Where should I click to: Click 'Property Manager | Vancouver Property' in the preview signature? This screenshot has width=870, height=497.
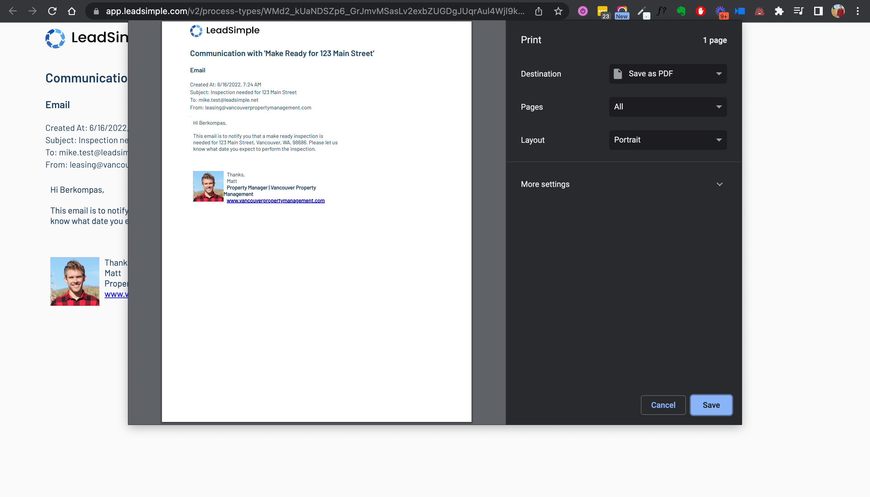tap(271, 188)
